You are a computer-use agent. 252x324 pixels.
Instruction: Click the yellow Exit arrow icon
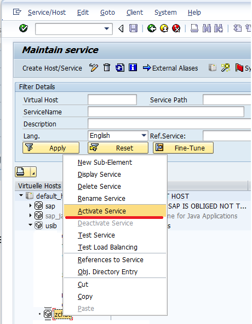pyautogui.click(x=164, y=28)
